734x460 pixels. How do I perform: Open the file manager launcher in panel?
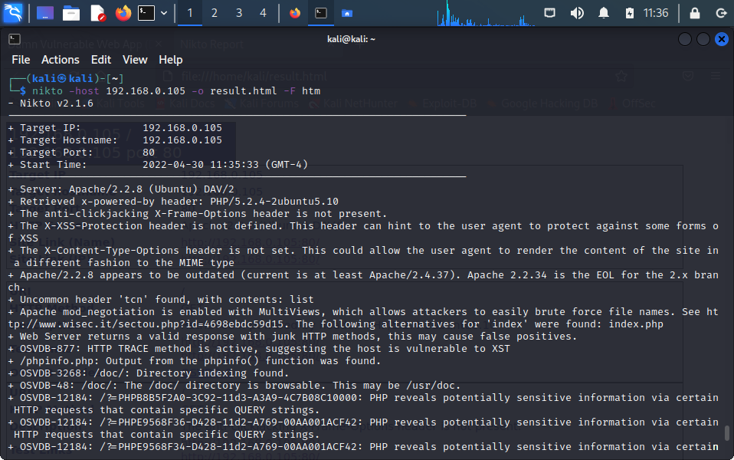71,13
